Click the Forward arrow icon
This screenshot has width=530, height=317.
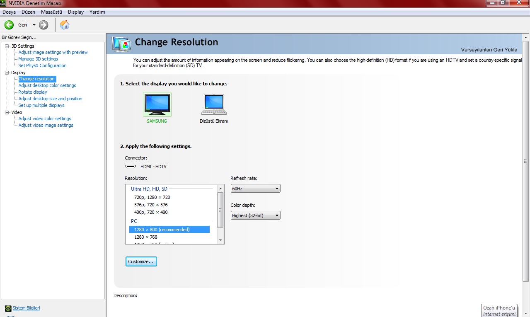[x=44, y=25]
